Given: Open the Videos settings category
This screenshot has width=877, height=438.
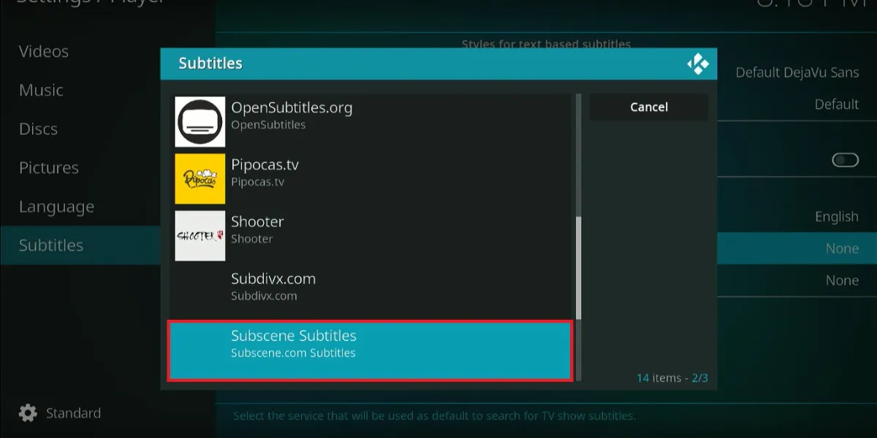Looking at the screenshot, I should pyautogui.click(x=44, y=52).
